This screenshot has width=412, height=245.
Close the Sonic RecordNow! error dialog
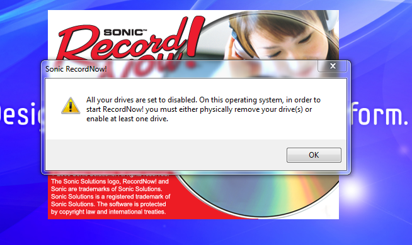(333, 66)
